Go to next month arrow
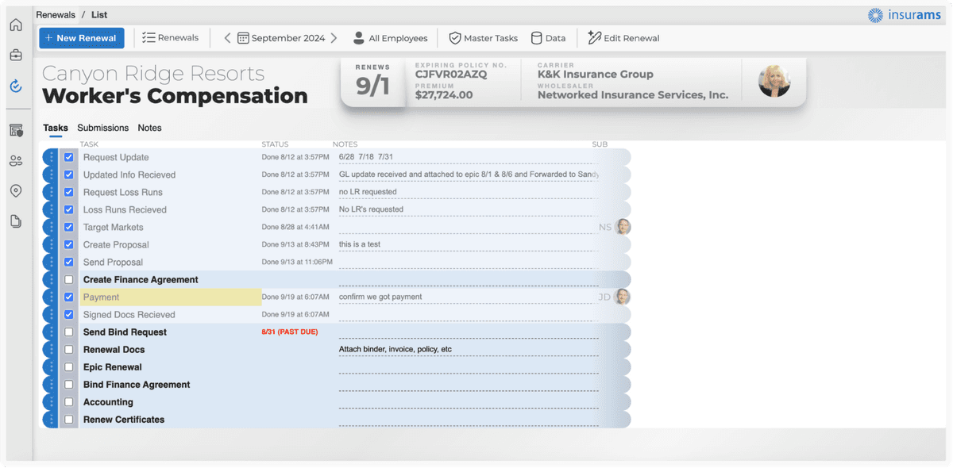 tap(334, 38)
